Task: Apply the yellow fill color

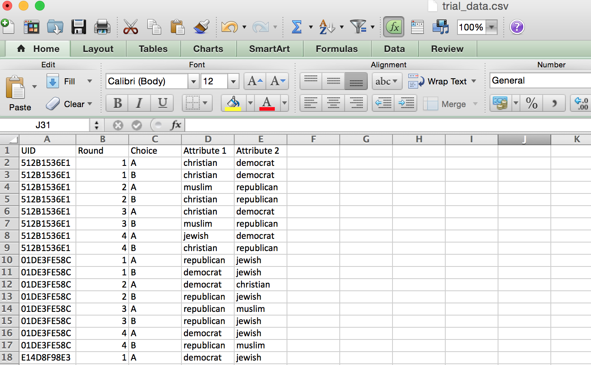Action: point(233,103)
